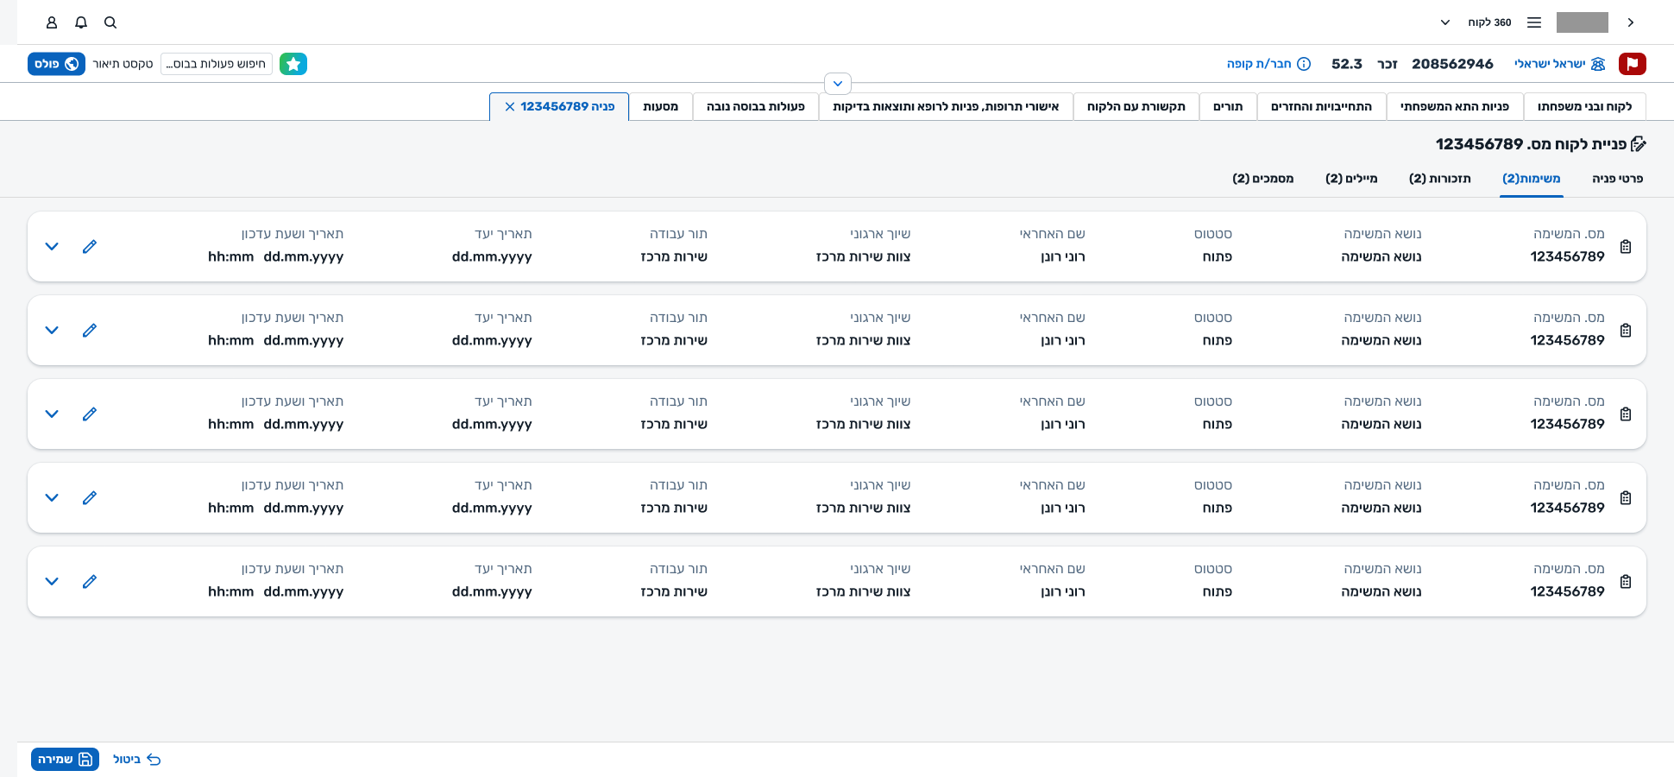Viewport: 1674px width, 777px height.
Task: Edit the first task with pencil icon
Action: tap(90, 247)
